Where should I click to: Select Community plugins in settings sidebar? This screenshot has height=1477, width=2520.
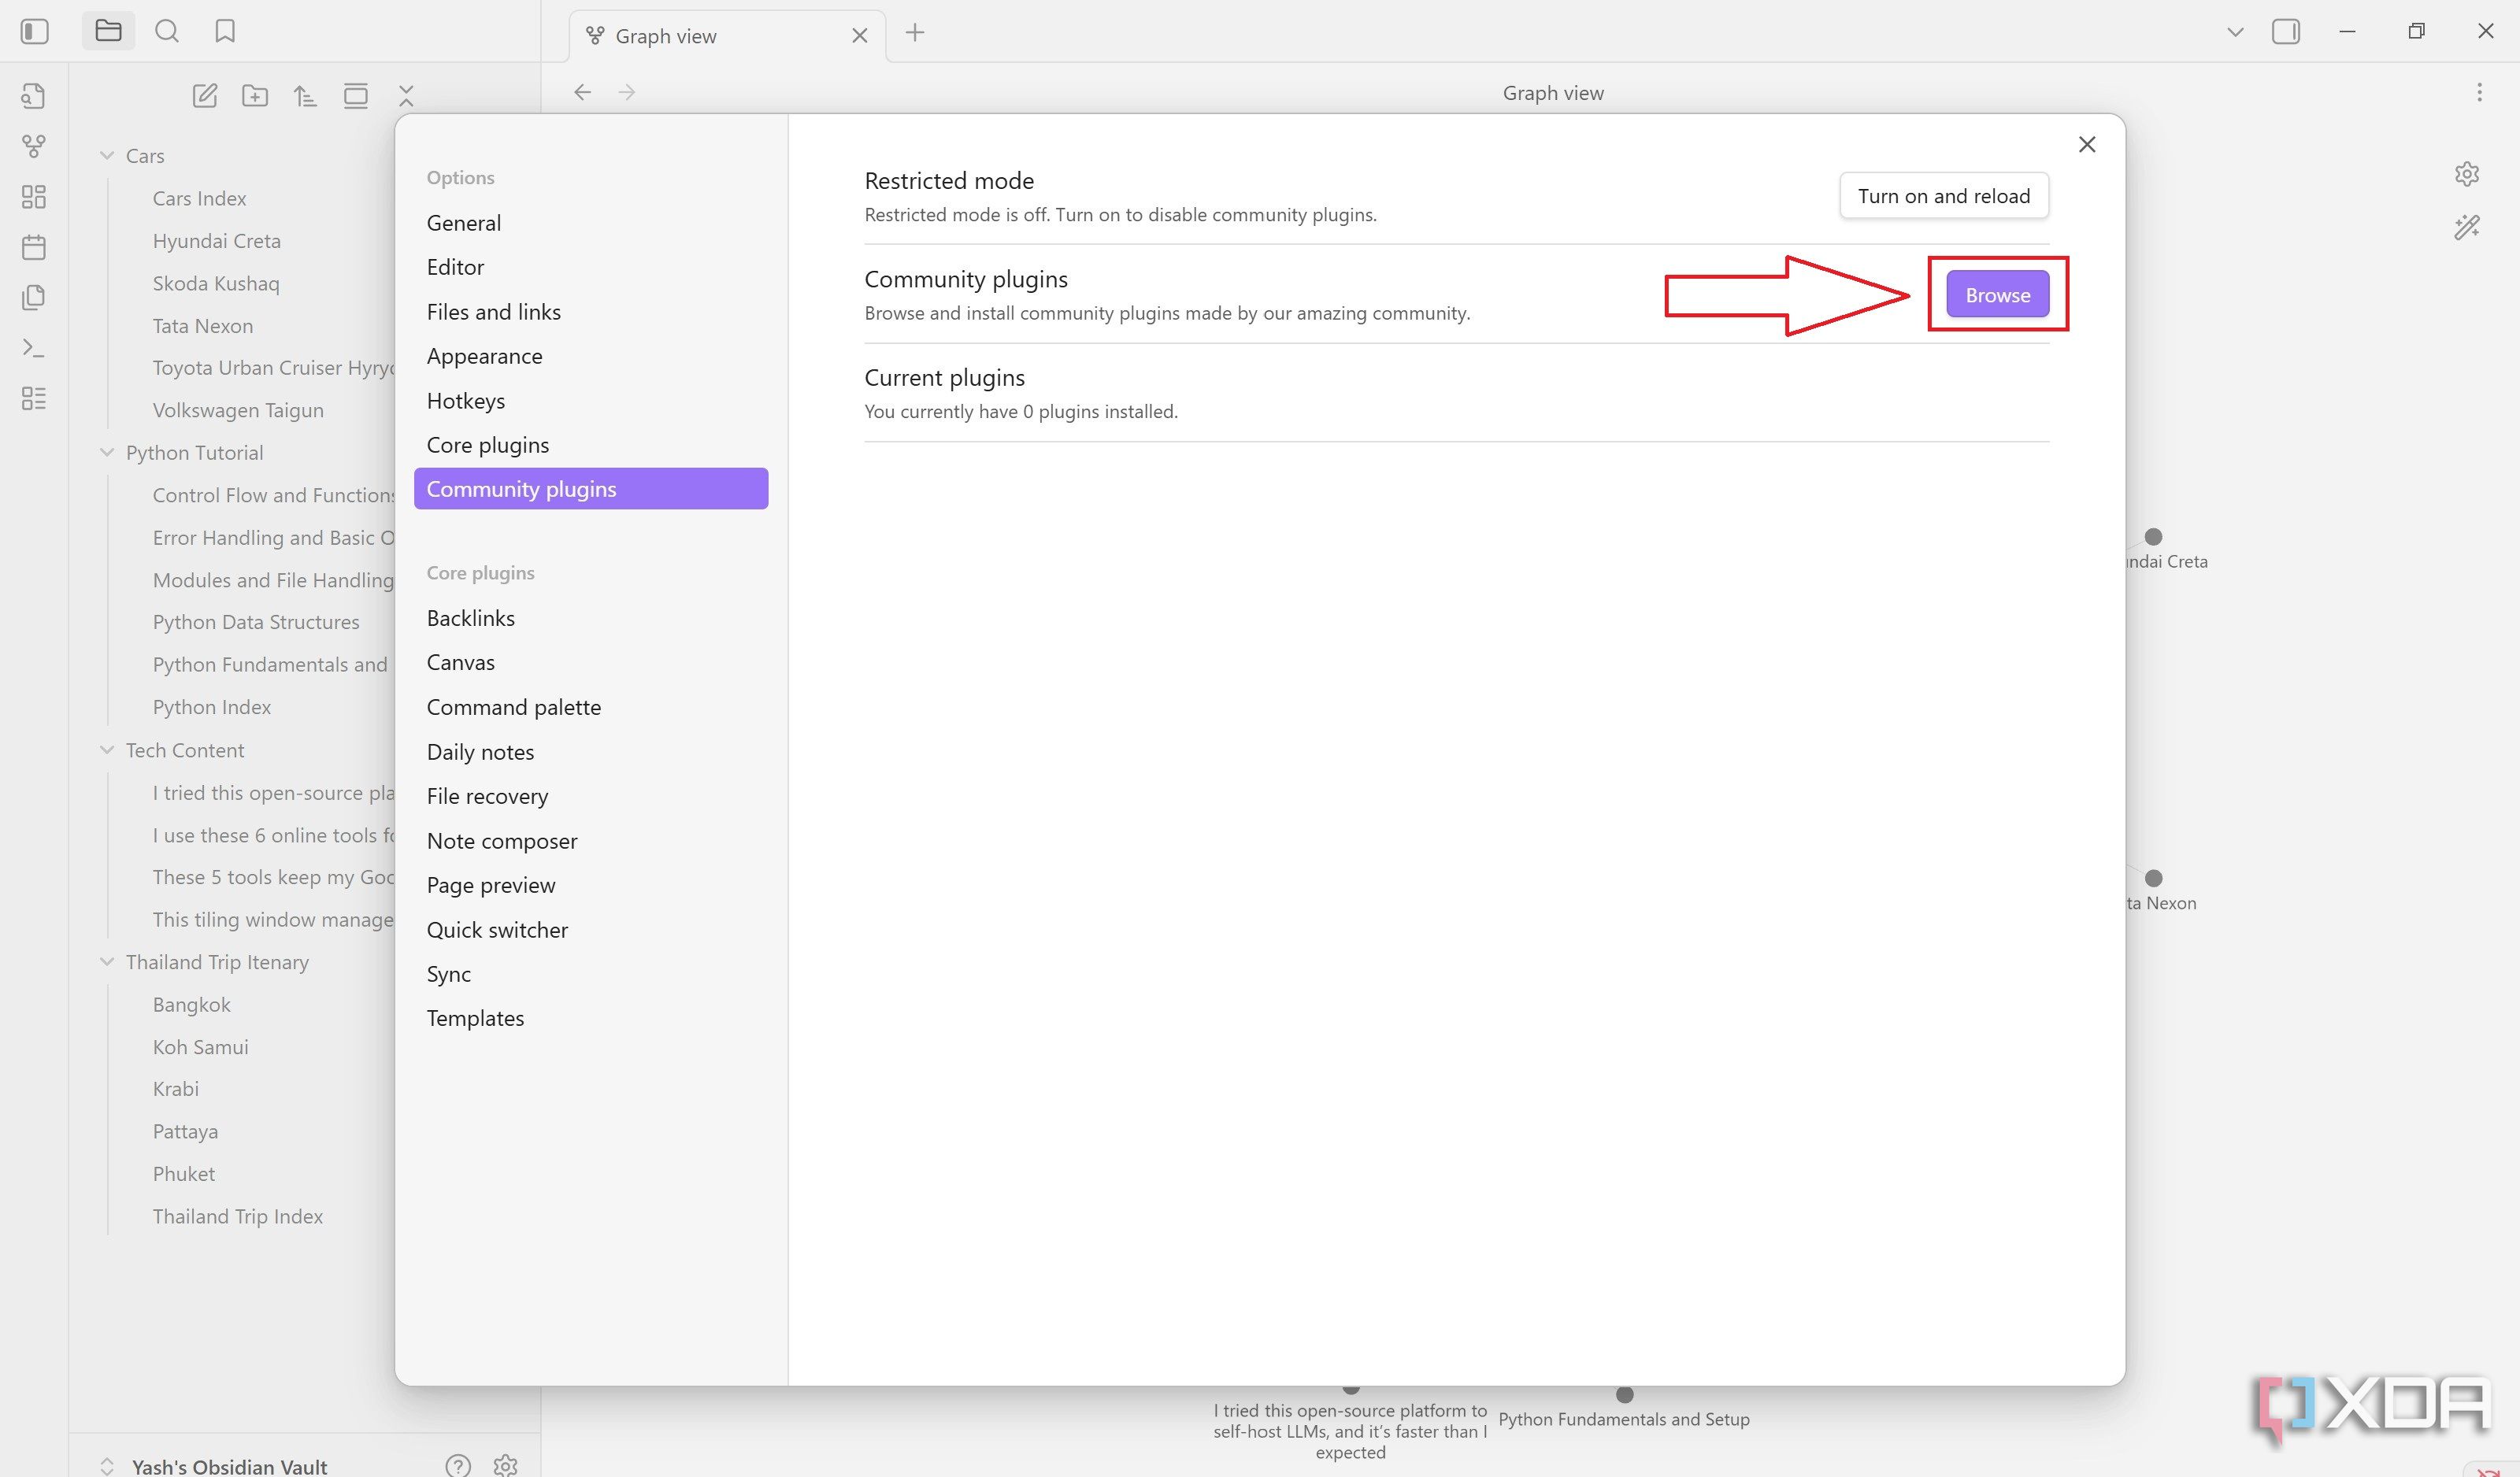click(591, 489)
